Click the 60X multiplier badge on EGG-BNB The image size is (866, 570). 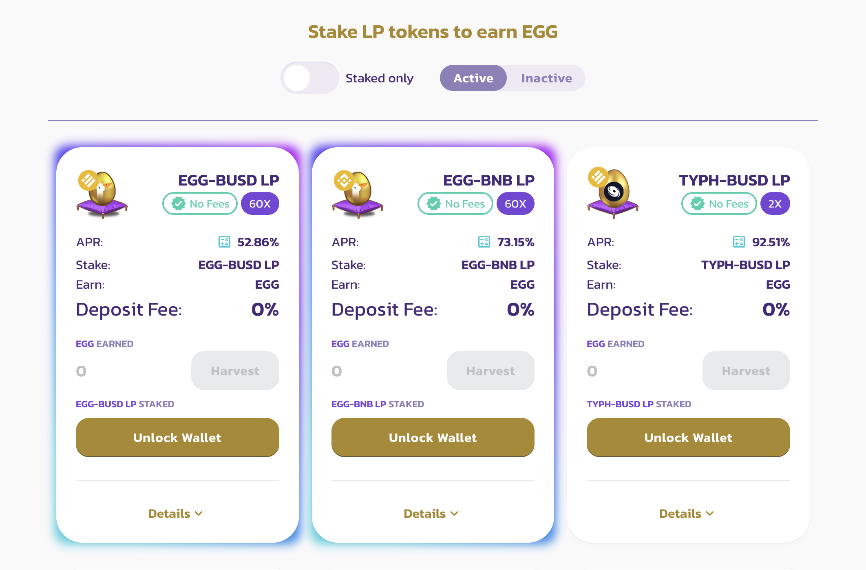(x=515, y=203)
